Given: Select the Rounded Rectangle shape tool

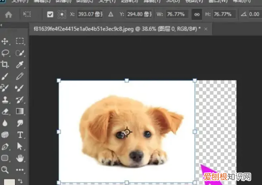Looking at the screenshot, I should (5, 158).
